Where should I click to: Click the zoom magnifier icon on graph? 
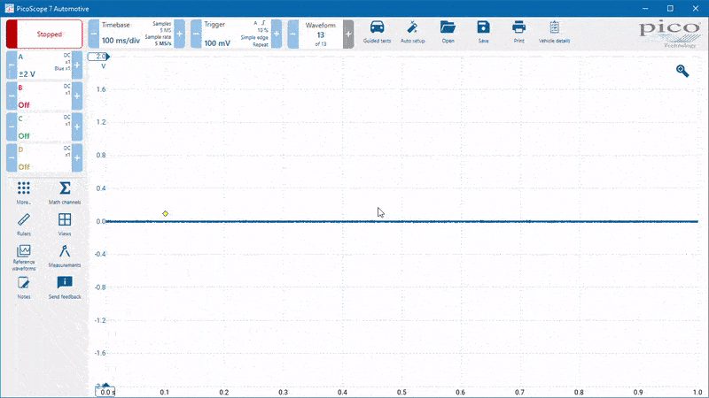[x=682, y=71]
